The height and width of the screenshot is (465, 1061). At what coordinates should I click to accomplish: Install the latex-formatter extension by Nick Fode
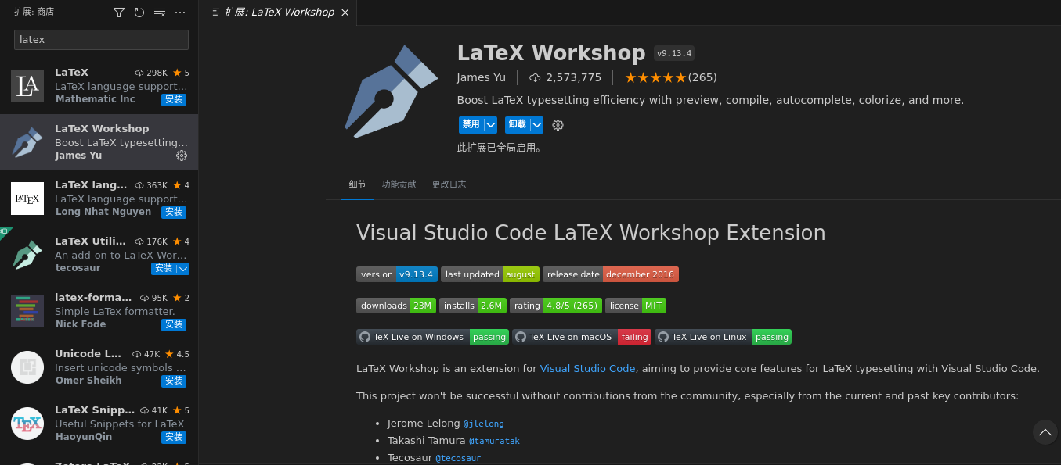click(x=174, y=324)
